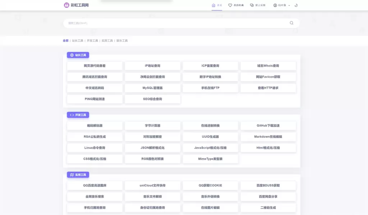Click the 彩虹工具网 logo icon
The width and height of the screenshot is (368, 215).
coord(66,5)
